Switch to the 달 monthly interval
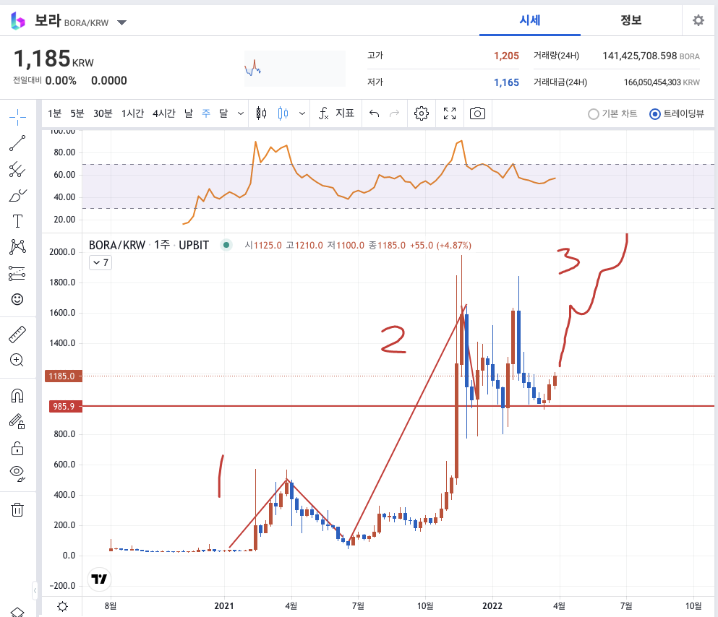Image resolution: width=718 pixels, height=617 pixels. [223, 113]
